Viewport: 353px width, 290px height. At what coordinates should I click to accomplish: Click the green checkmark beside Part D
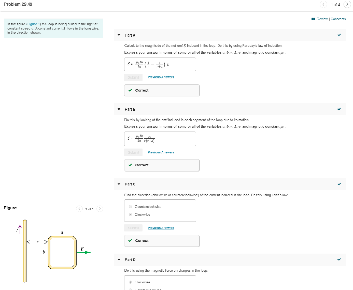339,260
